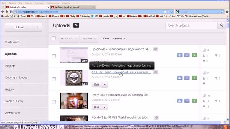Open thumbnail of Что у нас в холодильнике video
The height and width of the screenshot is (129, 230).
tap(74, 101)
